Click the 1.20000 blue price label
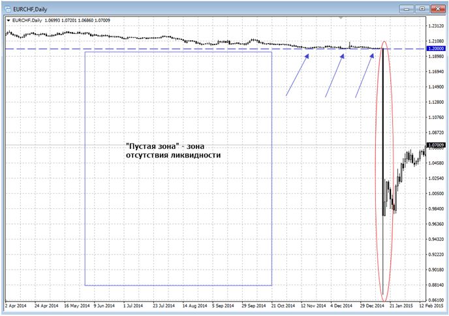Viewport: 449px width, 316px height. pos(435,49)
